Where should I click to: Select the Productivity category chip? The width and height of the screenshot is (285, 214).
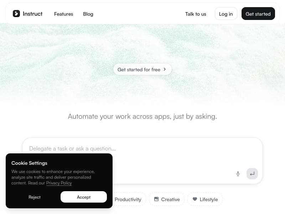(128, 199)
